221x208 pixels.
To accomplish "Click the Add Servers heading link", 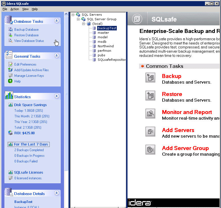I will click(x=178, y=130).
